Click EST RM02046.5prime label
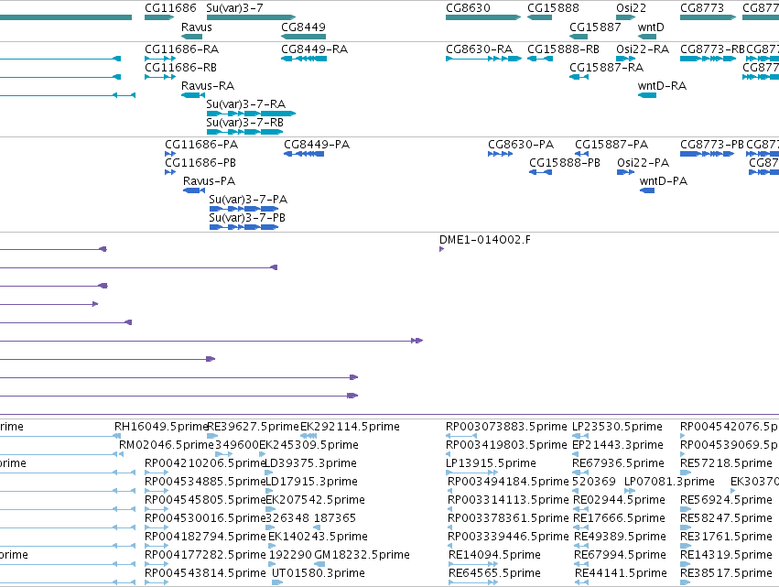This screenshot has width=779, height=587. (x=166, y=445)
